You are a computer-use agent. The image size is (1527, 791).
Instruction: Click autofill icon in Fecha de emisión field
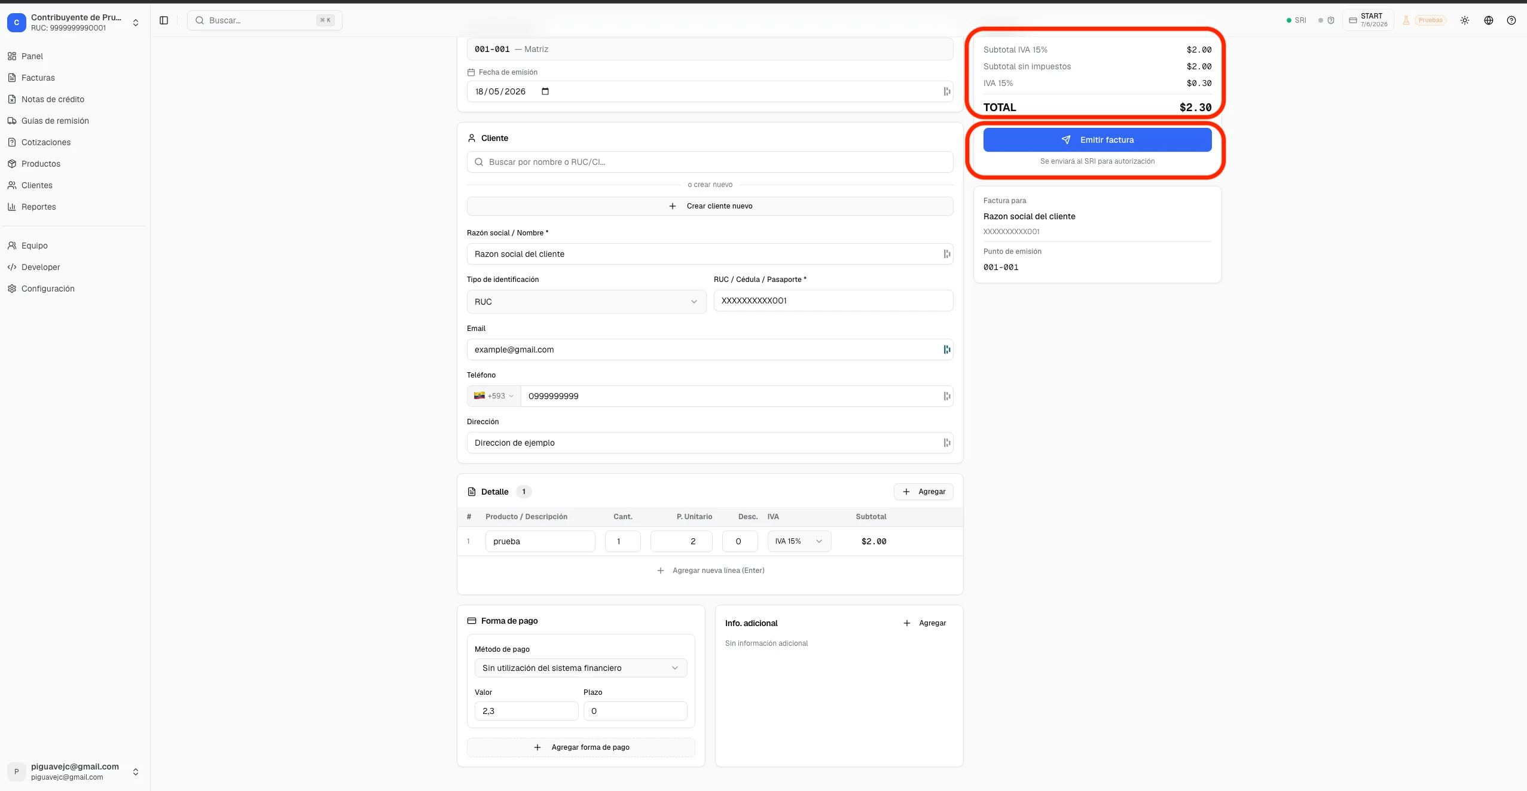[x=946, y=91]
